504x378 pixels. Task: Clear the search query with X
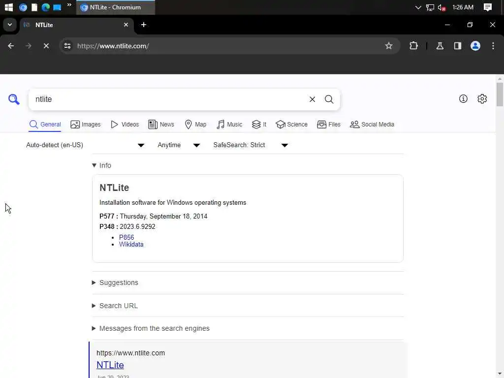coord(312,99)
